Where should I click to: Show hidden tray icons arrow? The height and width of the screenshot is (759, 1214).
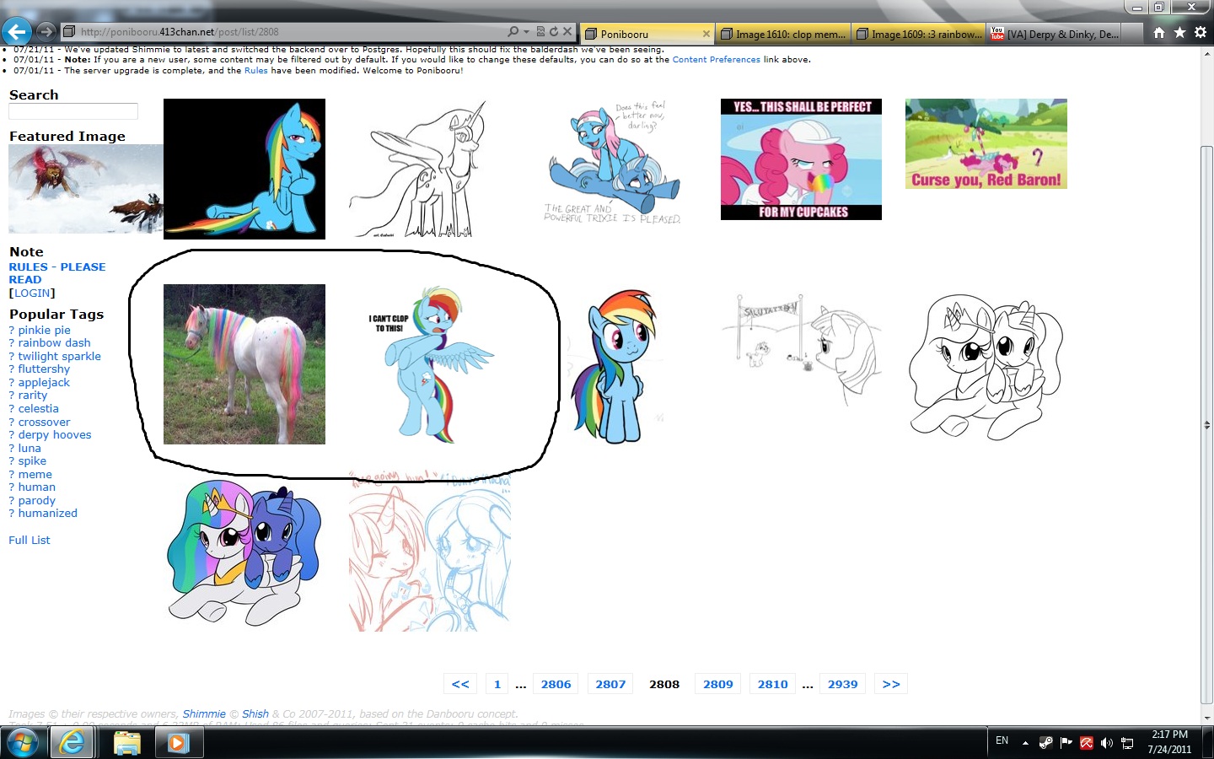tap(1025, 743)
